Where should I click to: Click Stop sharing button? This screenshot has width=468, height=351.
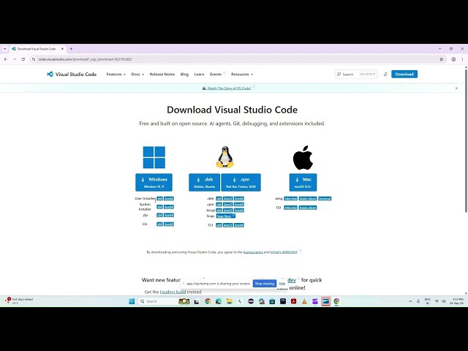click(265, 284)
